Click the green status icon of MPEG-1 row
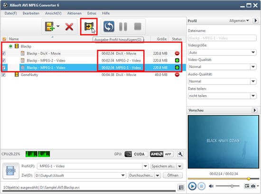 pyautogui.click(x=177, y=68)
